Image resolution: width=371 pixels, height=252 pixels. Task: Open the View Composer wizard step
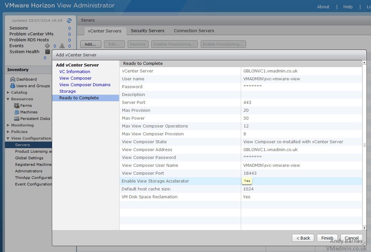[x=75, y=78]
